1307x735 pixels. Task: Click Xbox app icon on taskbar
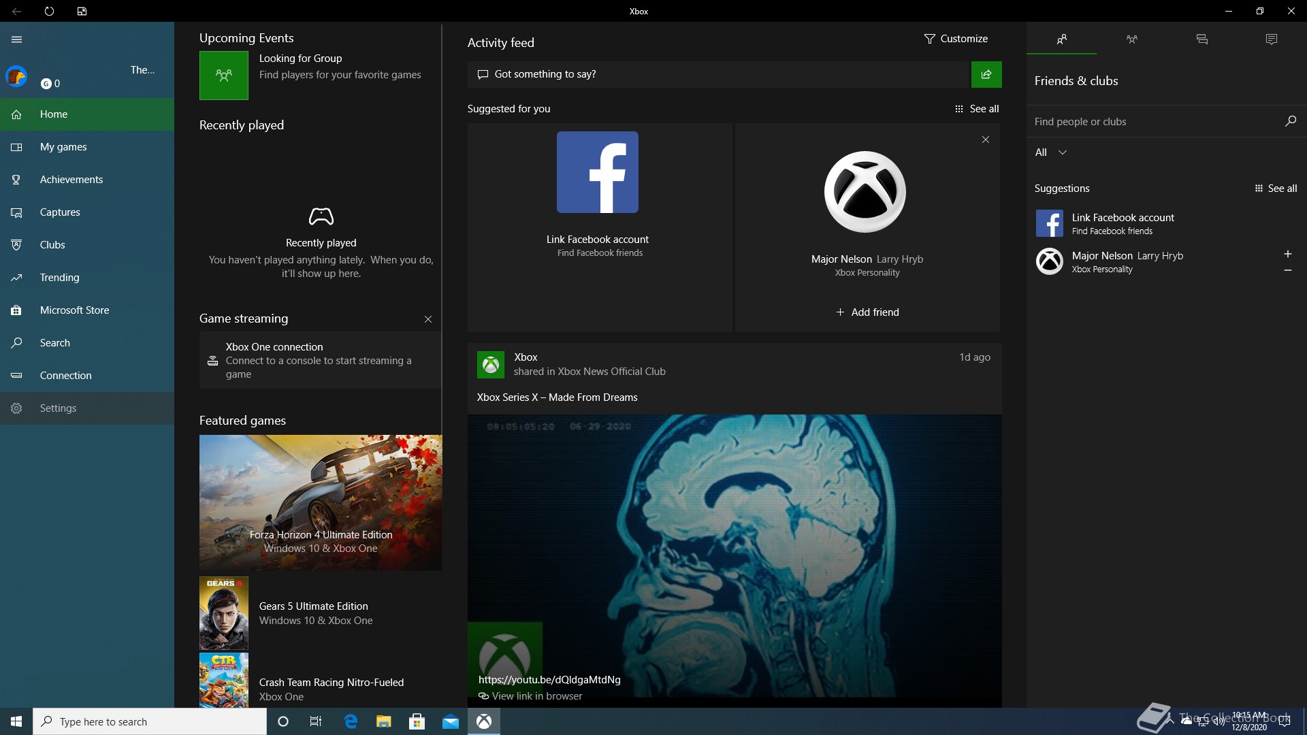484,721
